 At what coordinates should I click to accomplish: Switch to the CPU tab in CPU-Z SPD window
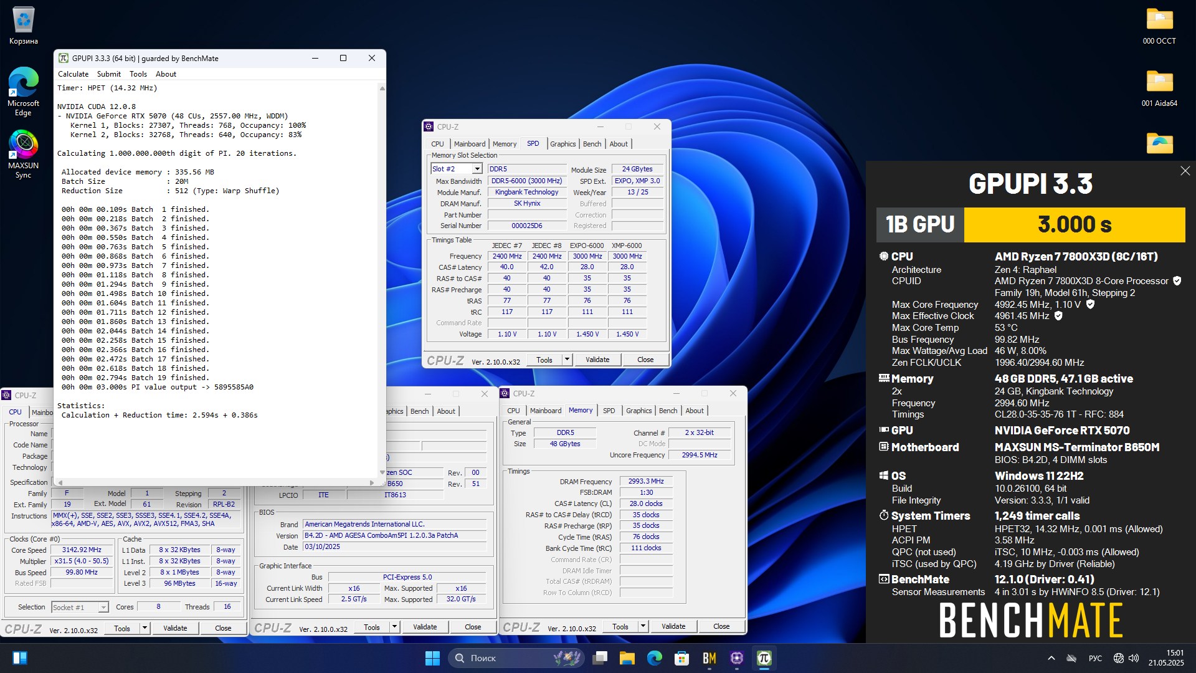(x=438, y=144)
